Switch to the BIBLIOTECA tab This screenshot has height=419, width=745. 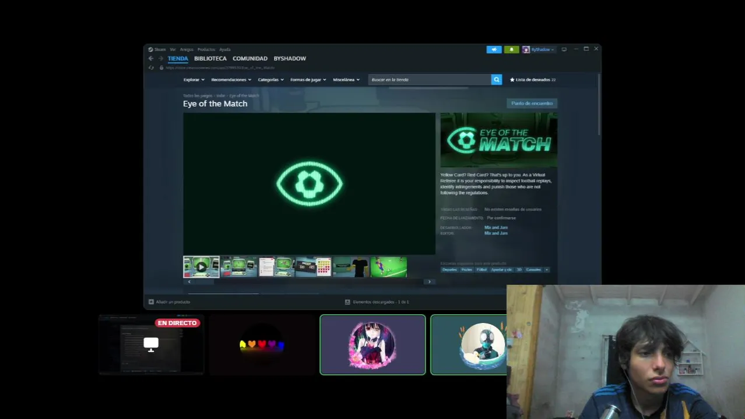point(210,59)
